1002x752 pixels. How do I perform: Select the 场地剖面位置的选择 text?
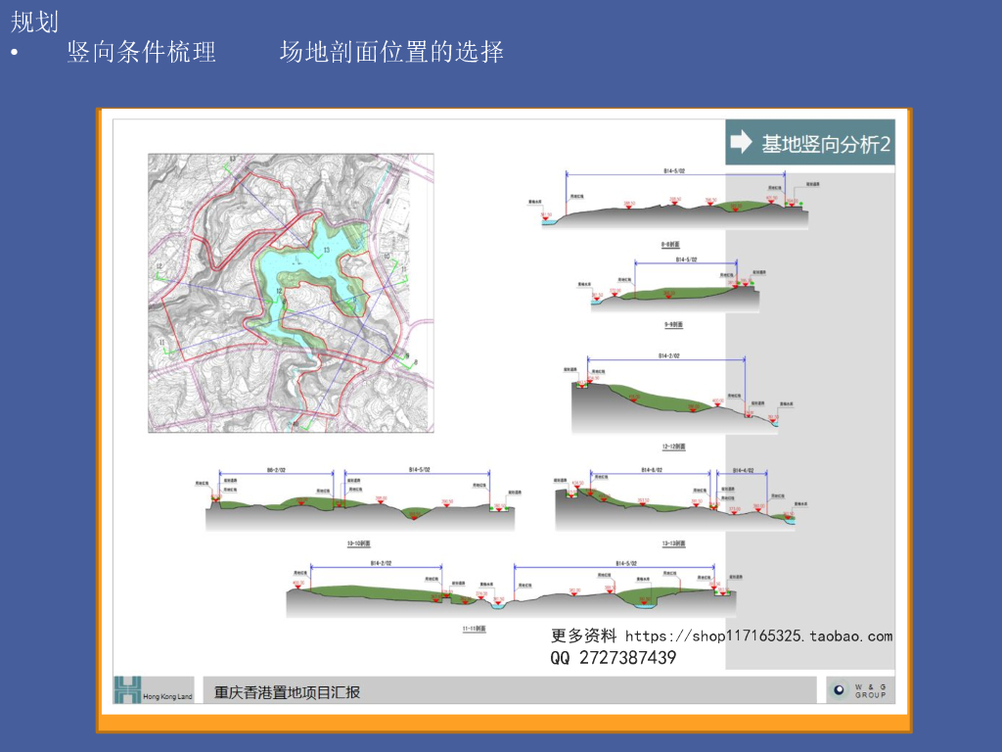click(391, 52)
